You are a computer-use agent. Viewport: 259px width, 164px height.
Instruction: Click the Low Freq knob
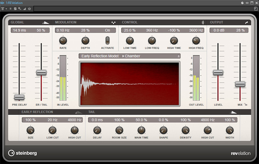pyautogui.click(x=152, y=40)
